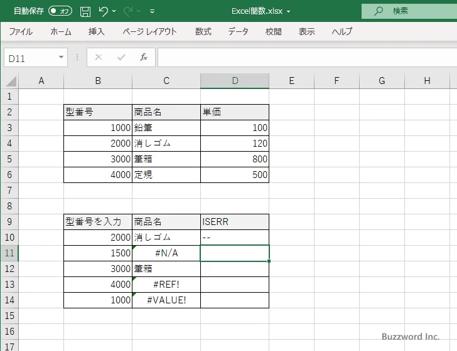Open the Excel関数.xlsx file name dropdown
This screenshot has width=457, height=351.
pyautogui.click(x=288, y=11)
